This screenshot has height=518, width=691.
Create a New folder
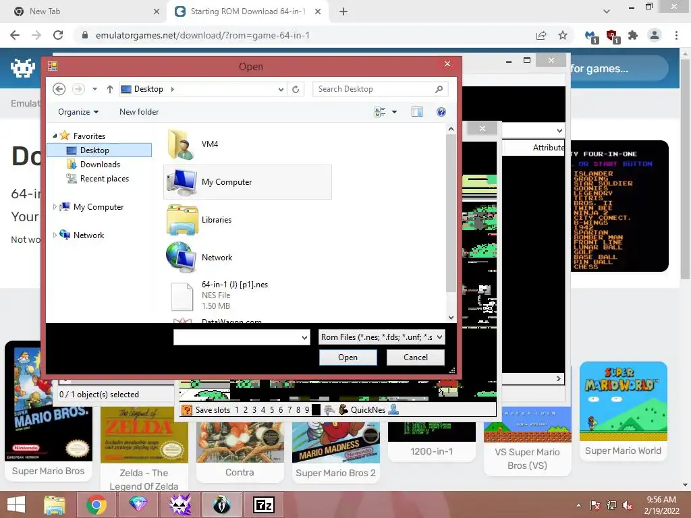pos(139,112)
